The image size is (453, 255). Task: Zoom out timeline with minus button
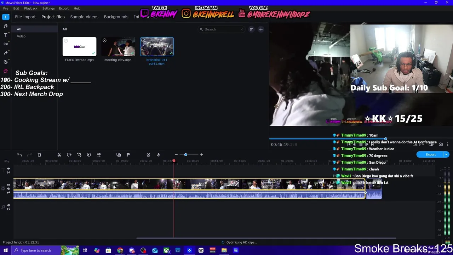pyautogui.click(x=176, y=155)
